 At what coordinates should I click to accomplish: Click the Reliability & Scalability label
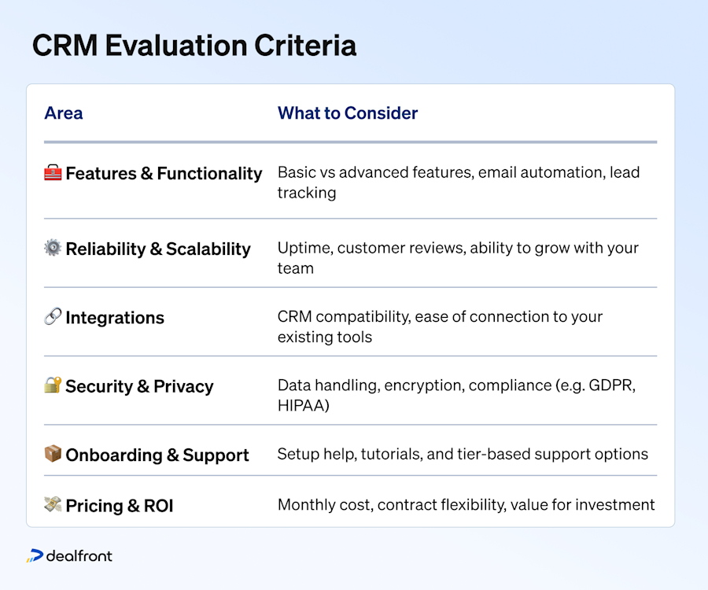pyautogui.click(x=157, y=249)
